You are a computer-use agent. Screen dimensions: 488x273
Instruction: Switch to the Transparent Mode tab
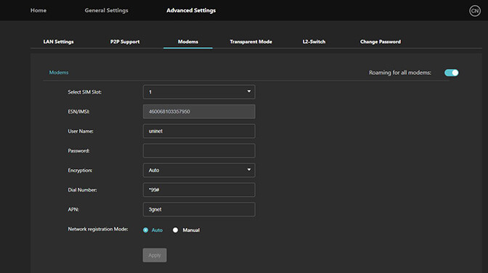click(251, 41)
